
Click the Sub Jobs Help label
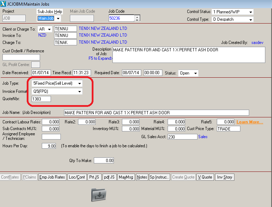pyautogui.click(x=50, y=12)
